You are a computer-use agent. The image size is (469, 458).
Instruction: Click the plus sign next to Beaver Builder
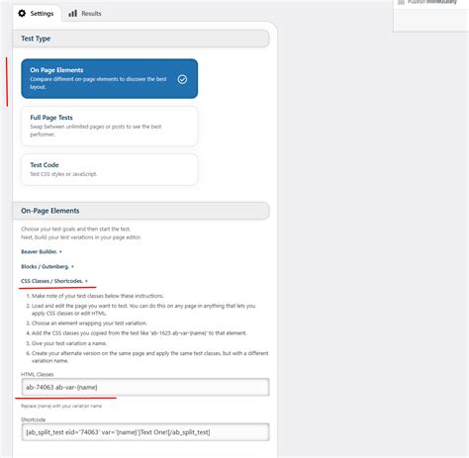click(x=60, y=252)
